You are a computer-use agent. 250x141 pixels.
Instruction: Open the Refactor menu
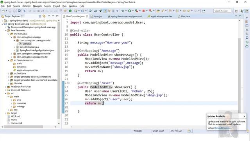pos(27,6)
